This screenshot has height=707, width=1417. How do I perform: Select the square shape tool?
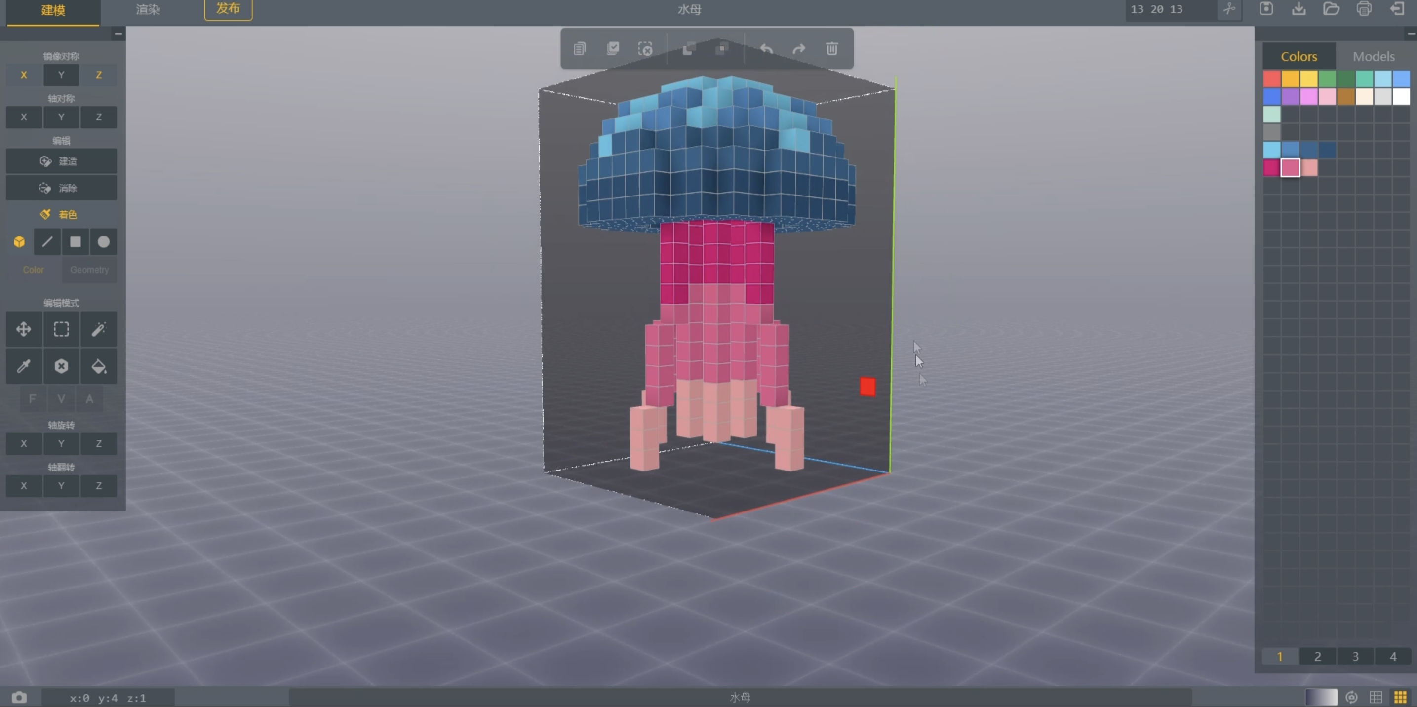76,242
